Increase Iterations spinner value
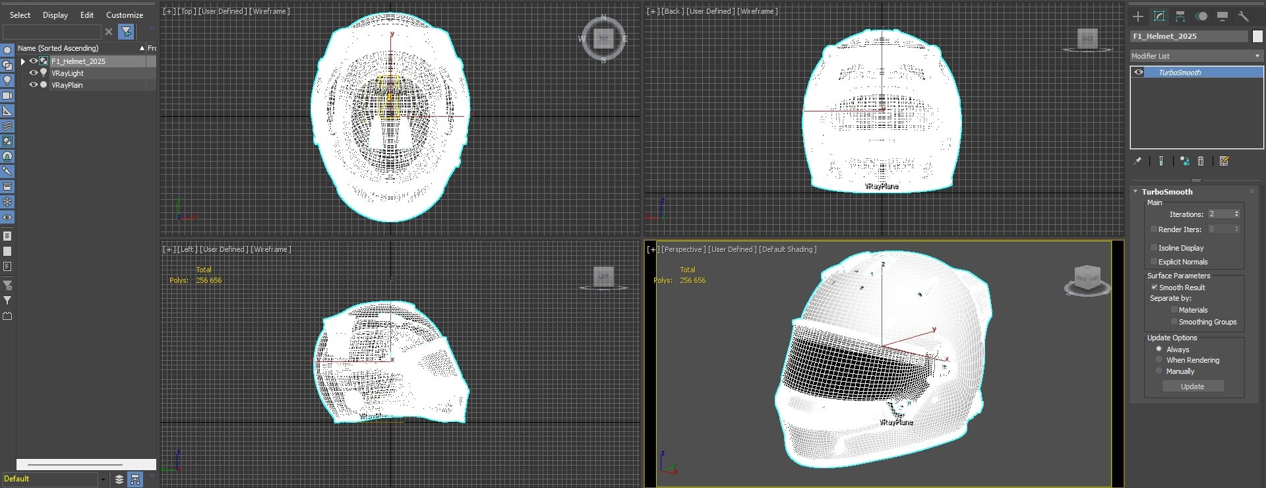 pyautogui.click(x=1236, y=212)
